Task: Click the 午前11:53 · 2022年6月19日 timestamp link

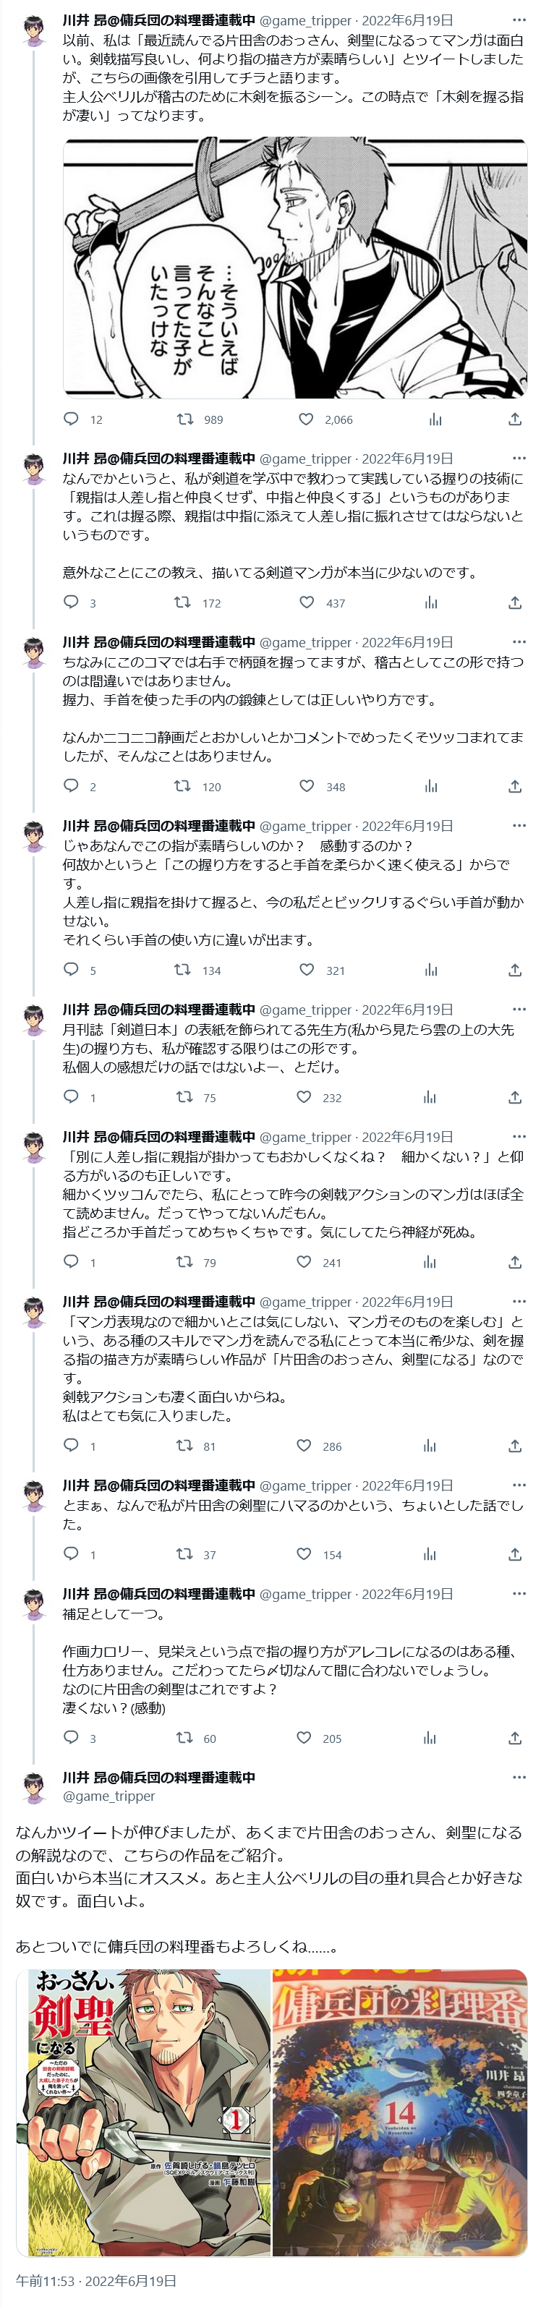Action: click(96, 2280)
